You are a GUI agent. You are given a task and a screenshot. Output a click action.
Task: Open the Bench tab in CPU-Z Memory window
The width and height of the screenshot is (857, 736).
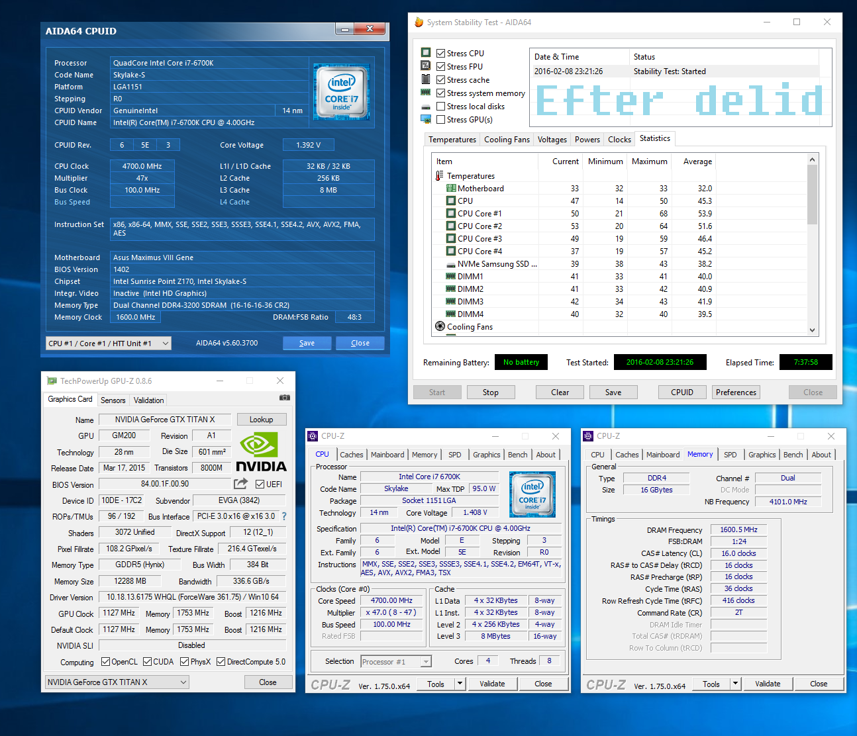793,455
